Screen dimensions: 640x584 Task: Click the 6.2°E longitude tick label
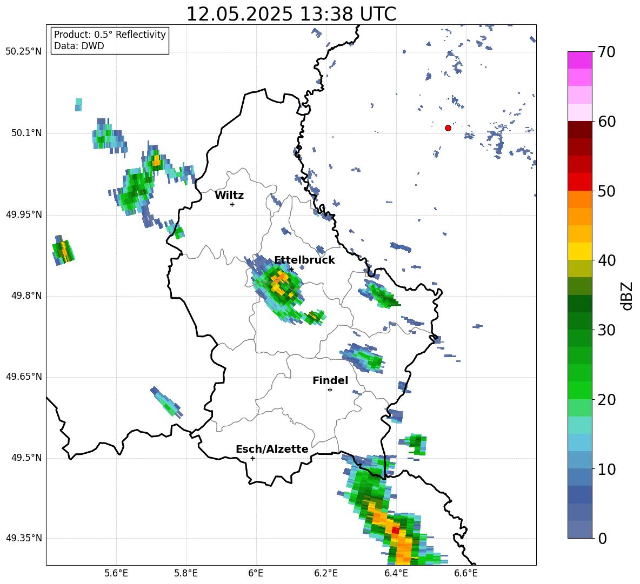click(x=326, y=573)
